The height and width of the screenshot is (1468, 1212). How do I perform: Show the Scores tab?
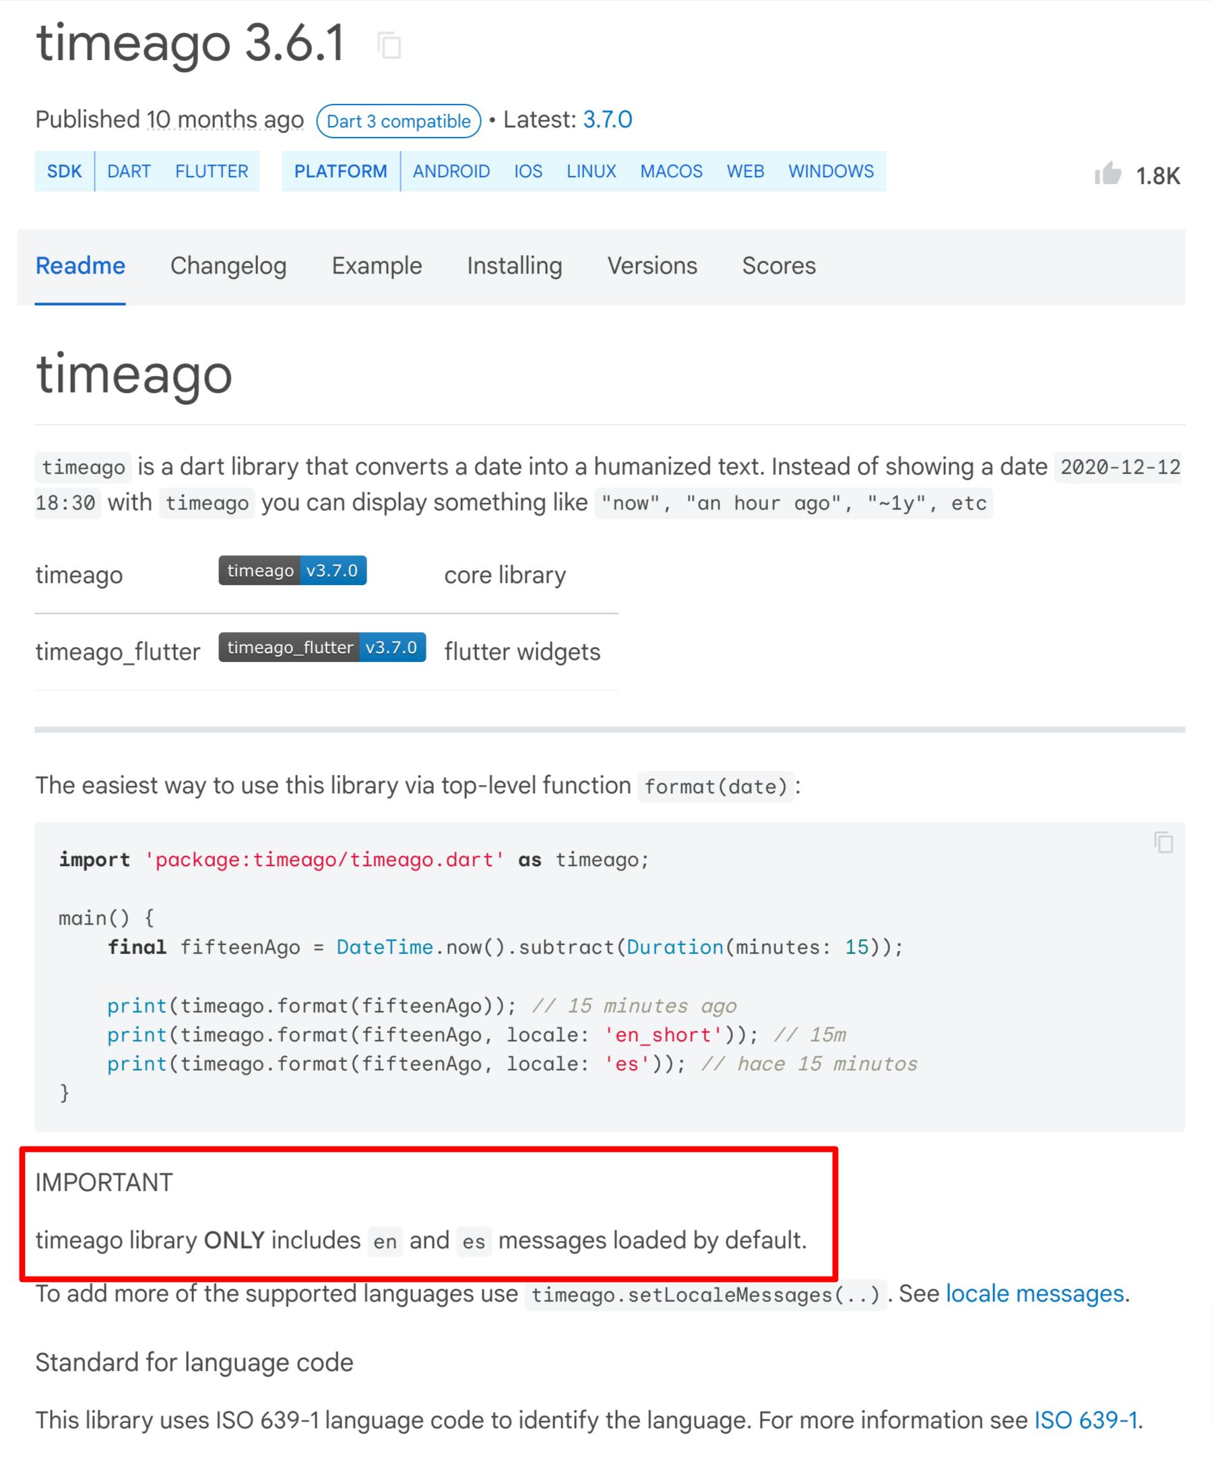(x=778, y=266)
